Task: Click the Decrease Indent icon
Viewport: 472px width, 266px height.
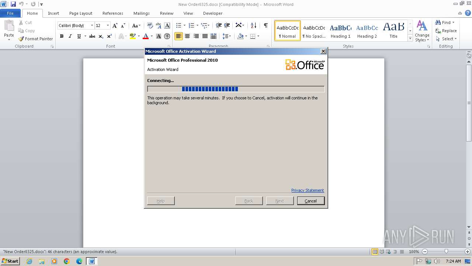Action: [219, 25]
